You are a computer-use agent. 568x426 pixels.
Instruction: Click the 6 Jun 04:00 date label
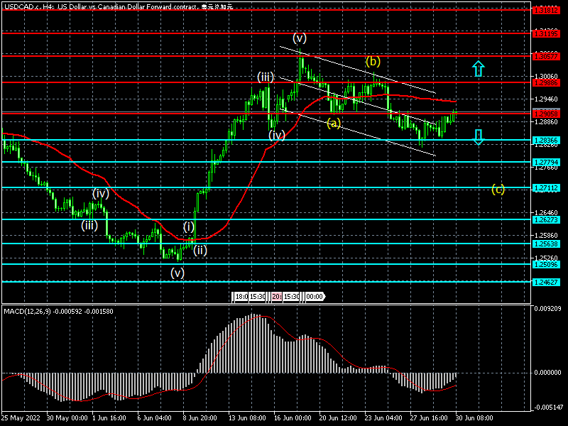(155, 418)
